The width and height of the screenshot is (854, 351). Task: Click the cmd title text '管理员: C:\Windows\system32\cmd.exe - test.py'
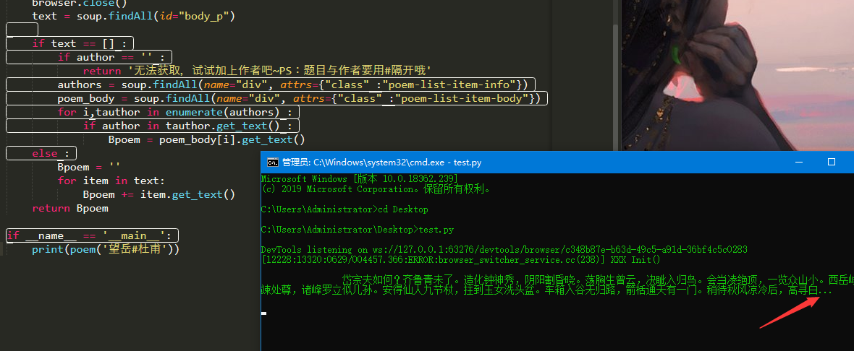pos(382,162)
